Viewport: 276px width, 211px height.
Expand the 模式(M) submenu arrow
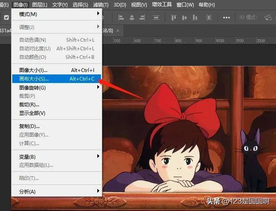(x=98, y=13)
